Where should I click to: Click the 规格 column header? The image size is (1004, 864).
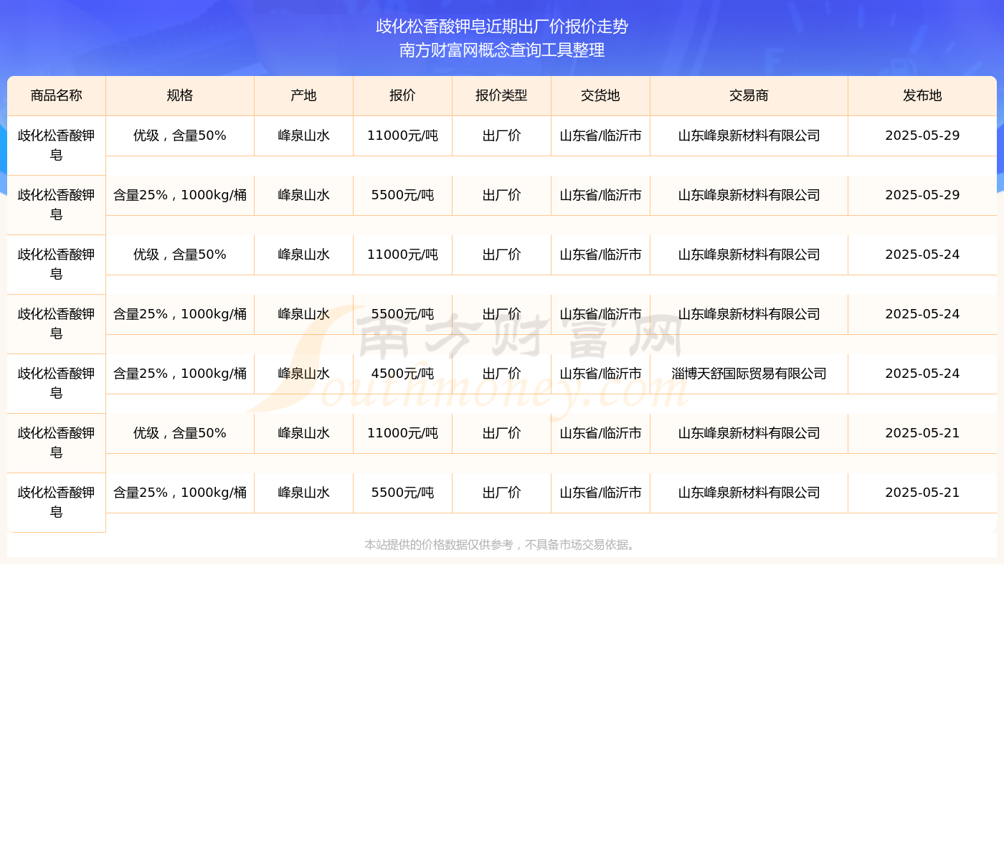click(x=180, y=95)
